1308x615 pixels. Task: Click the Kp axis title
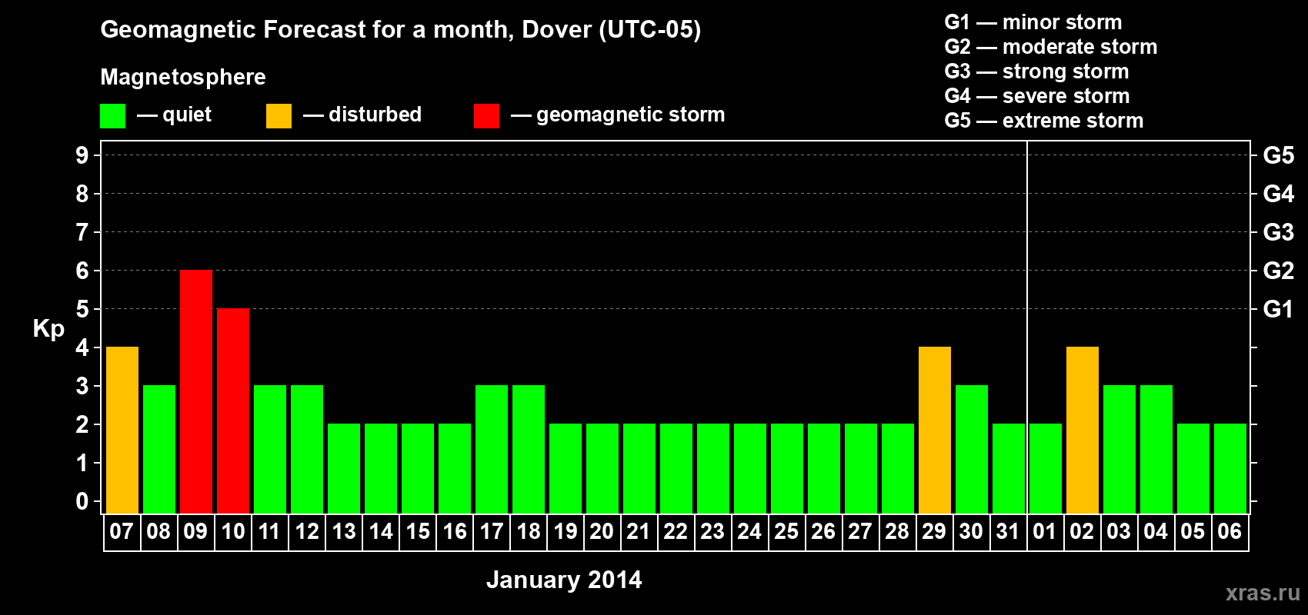48,329
